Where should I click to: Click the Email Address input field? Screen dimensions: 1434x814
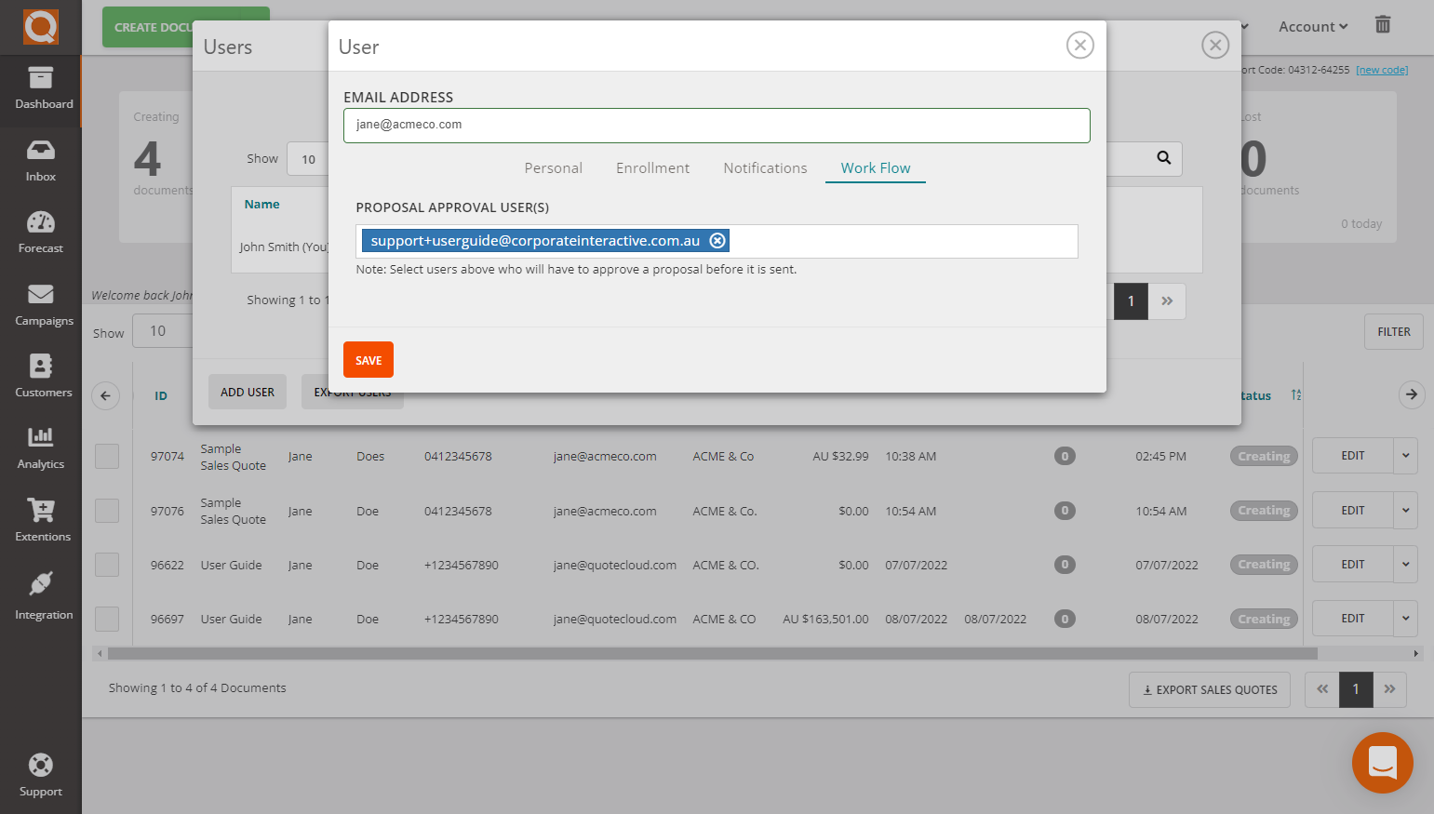[x=717, y=126]
